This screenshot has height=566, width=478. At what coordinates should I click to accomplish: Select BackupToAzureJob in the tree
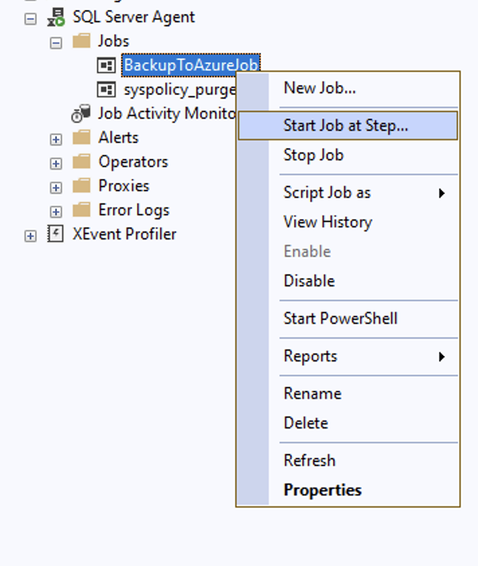coord(191,65)
